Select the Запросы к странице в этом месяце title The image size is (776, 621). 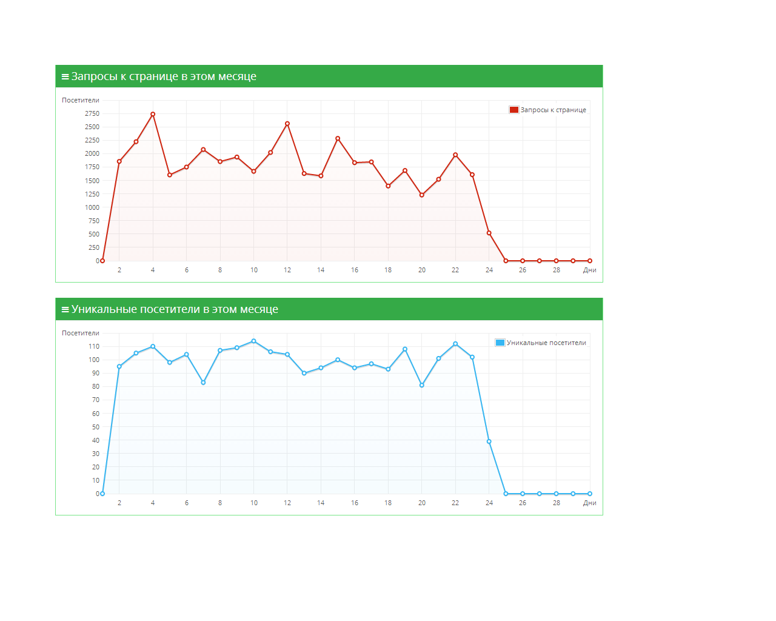point(164,76)
